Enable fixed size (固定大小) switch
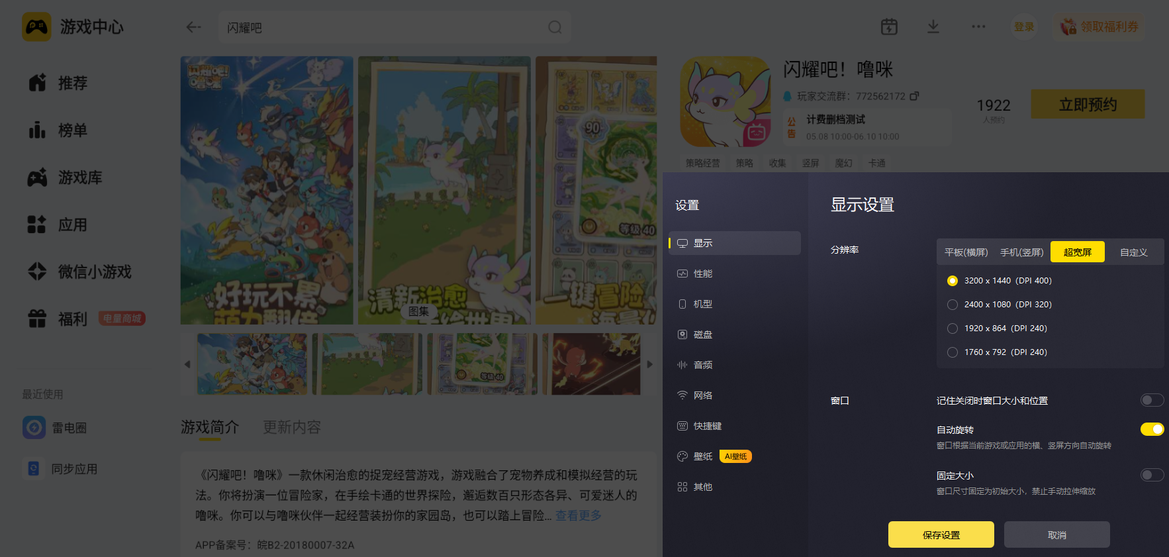This screenshot has height=557, width=1169. tap(1152, 475)
